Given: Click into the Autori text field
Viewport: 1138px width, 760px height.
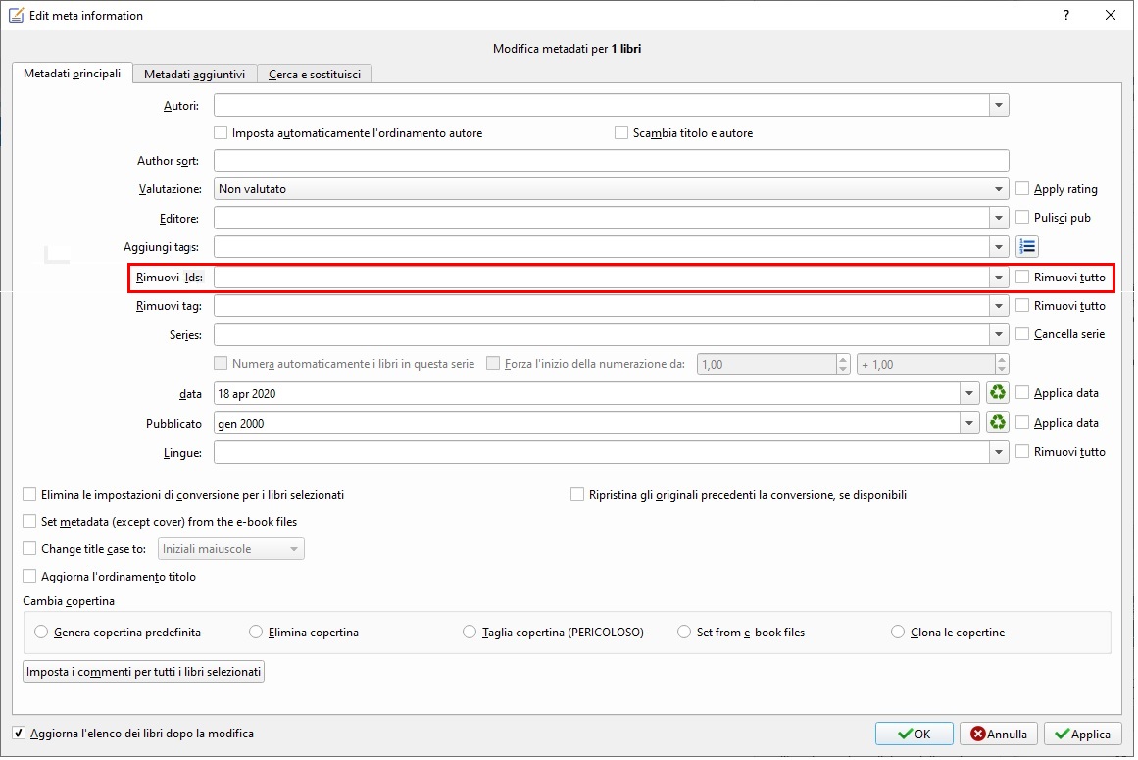Looking at the screenshot, I should (602, 105).
